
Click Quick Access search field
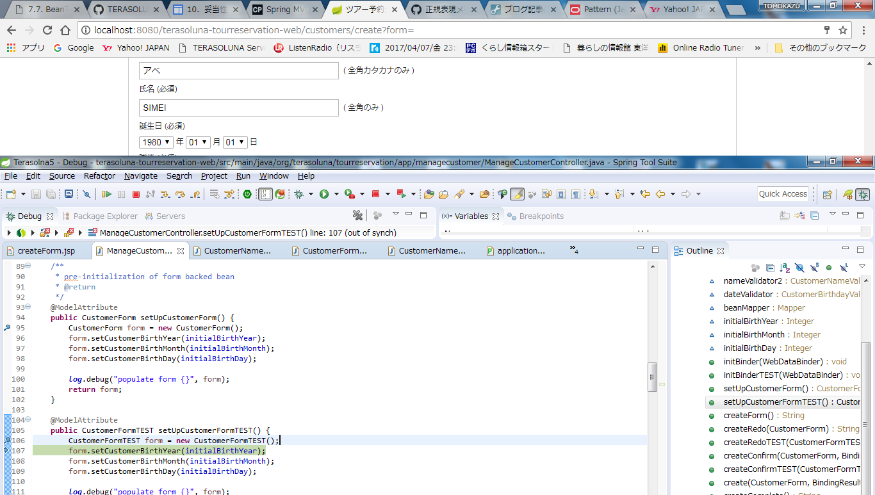[x=783, y=194]
